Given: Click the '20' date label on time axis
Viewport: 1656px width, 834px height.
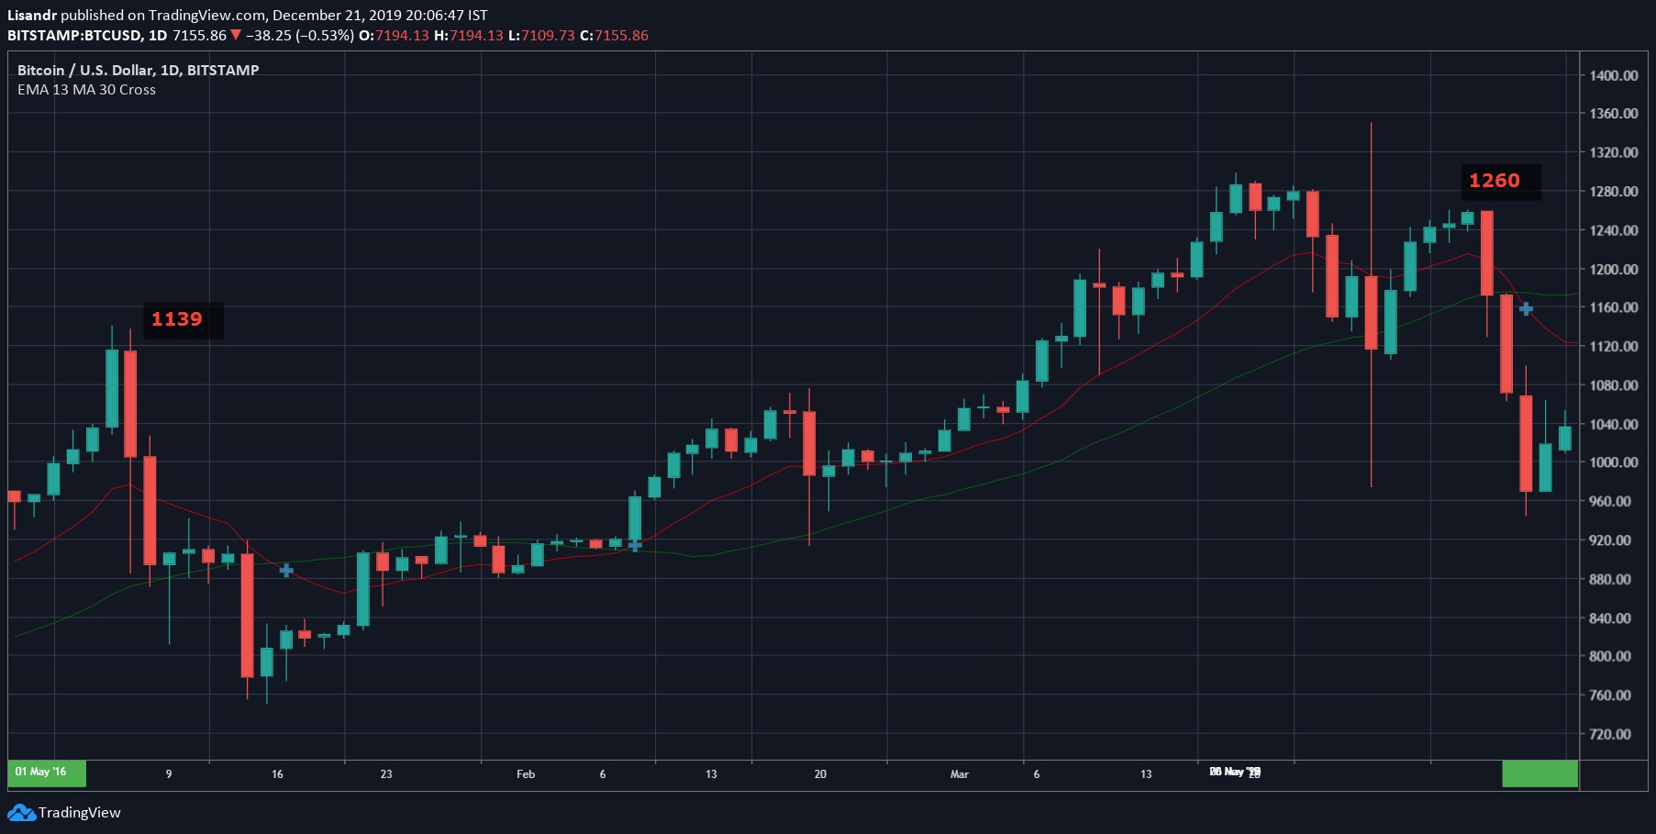Looking at the screenshot, I should tap(820, 774).
